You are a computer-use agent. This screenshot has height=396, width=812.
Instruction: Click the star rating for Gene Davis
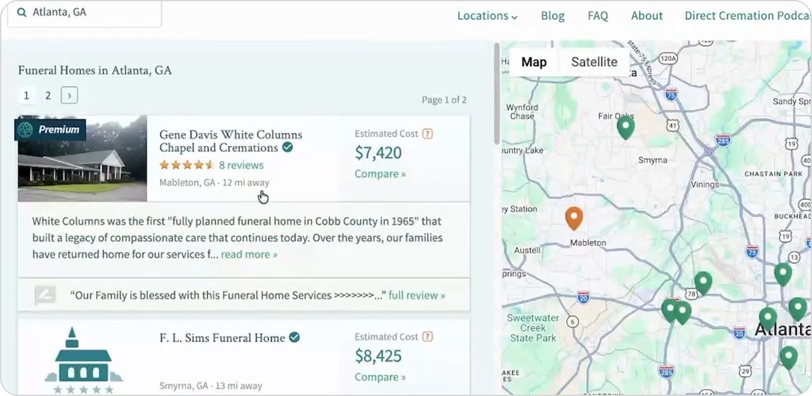click(x=186, y=165)
